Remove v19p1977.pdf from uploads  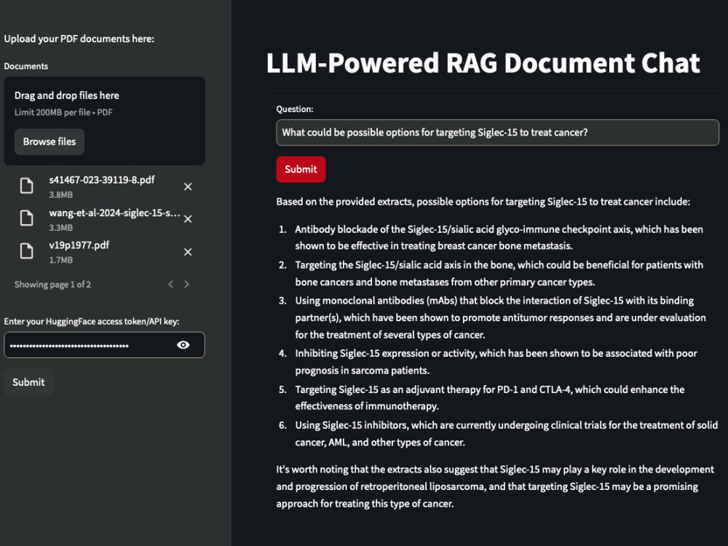[188, 252]
